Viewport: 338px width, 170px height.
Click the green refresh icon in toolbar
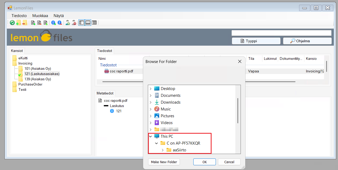(12, 23)
